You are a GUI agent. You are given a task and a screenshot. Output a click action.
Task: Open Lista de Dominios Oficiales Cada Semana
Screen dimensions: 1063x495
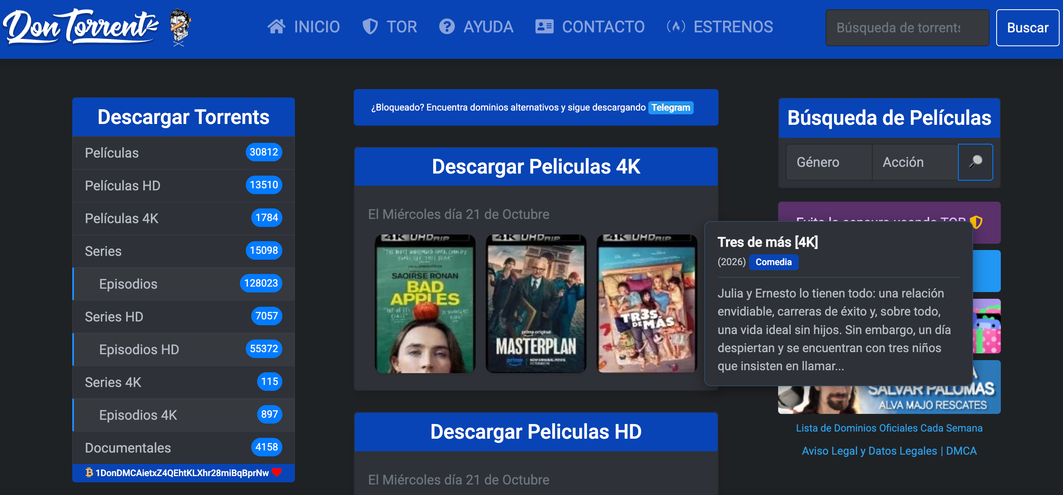tap(889, 428)
